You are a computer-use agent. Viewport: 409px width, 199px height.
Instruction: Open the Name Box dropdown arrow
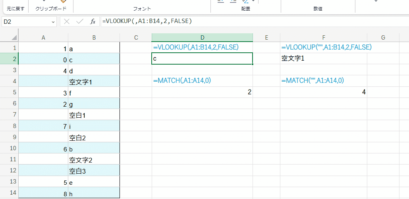[53, 22]
